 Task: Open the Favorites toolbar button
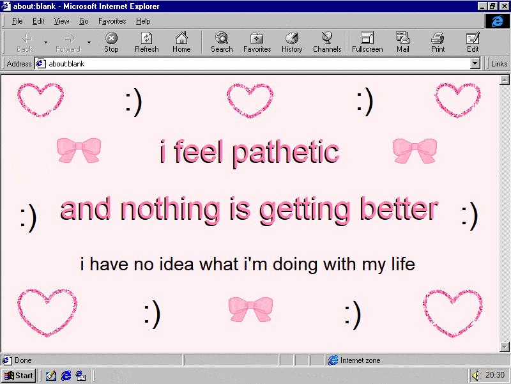257,42
